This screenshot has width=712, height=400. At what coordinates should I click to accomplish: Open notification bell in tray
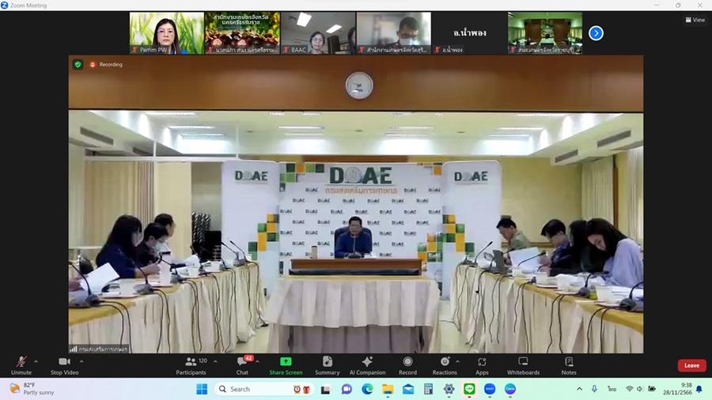pos(699,389)
